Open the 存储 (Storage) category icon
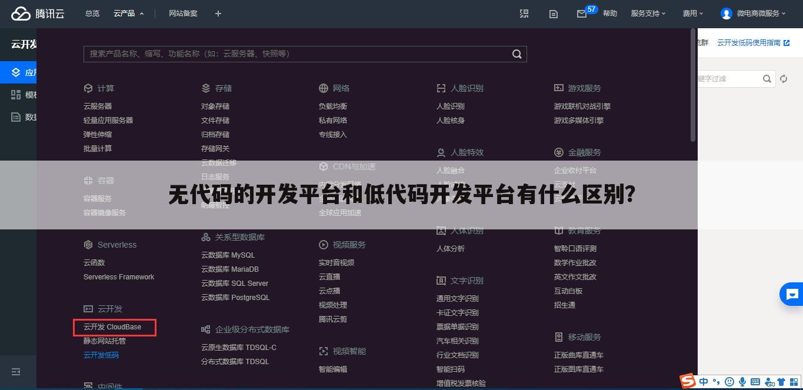 [x=205, y=88]
